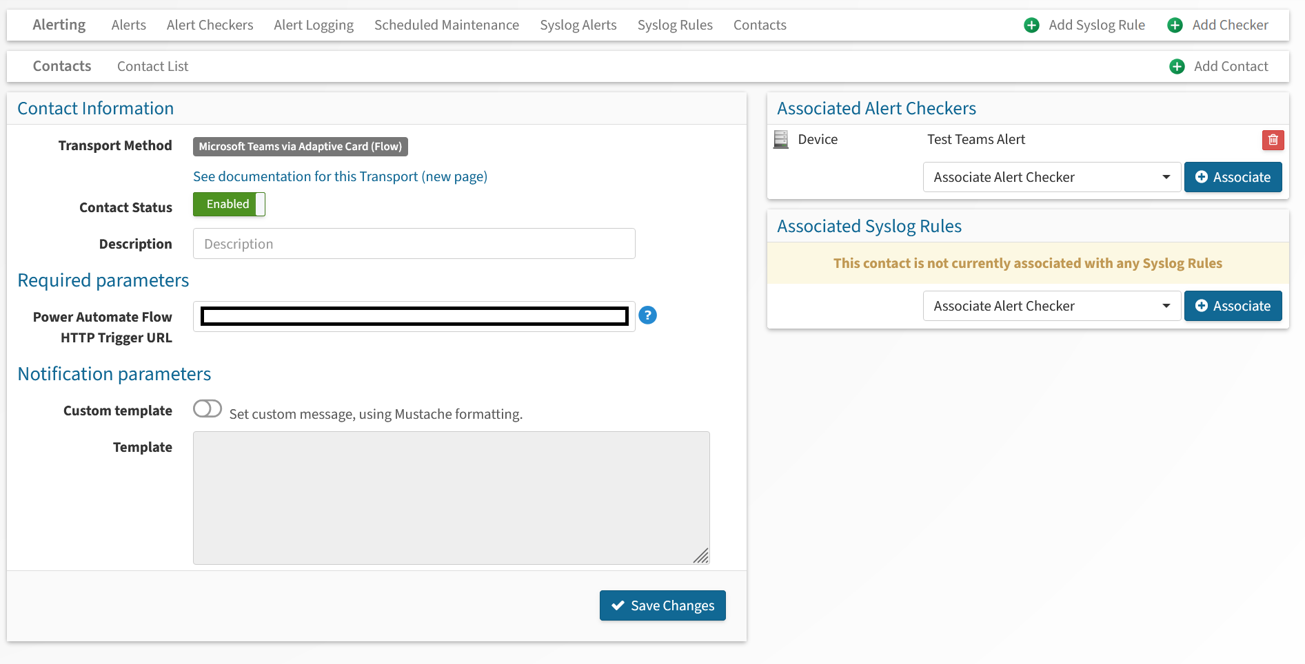
Task: Expand the Alert Checkers association dropdown
Action: tap(1051, 178)
